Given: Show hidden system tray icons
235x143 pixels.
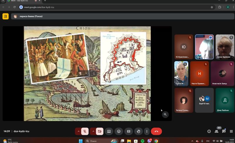Looking at the screenshot, I should 192,141.
